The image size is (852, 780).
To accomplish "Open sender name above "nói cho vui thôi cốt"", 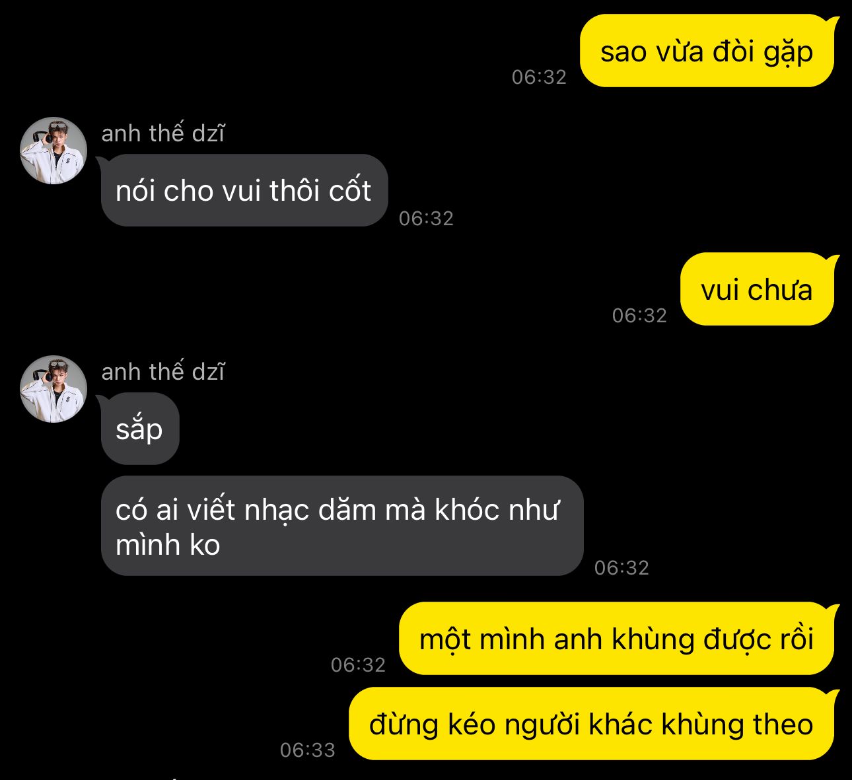I will pyautogui.click(x=162, y=133).
